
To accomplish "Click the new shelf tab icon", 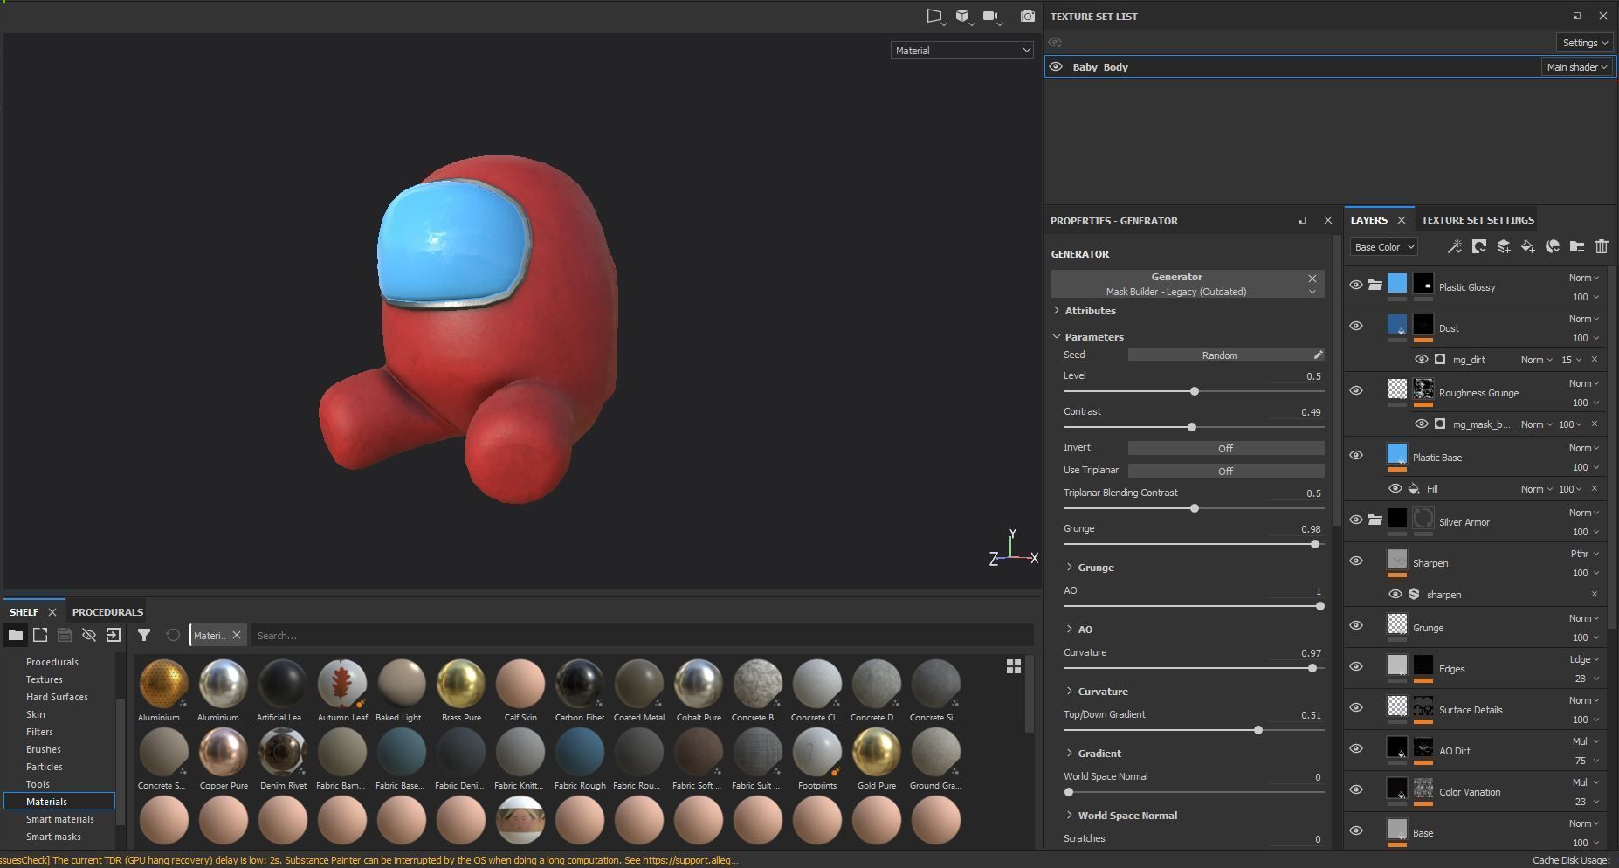I will pos(40,635).
